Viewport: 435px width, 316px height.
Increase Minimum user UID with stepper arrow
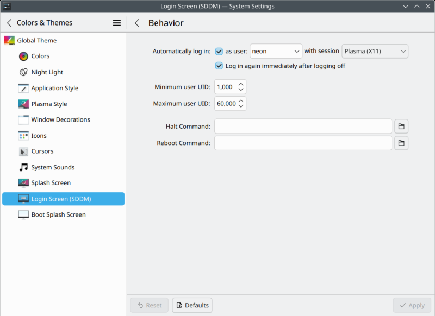(241, 84)
